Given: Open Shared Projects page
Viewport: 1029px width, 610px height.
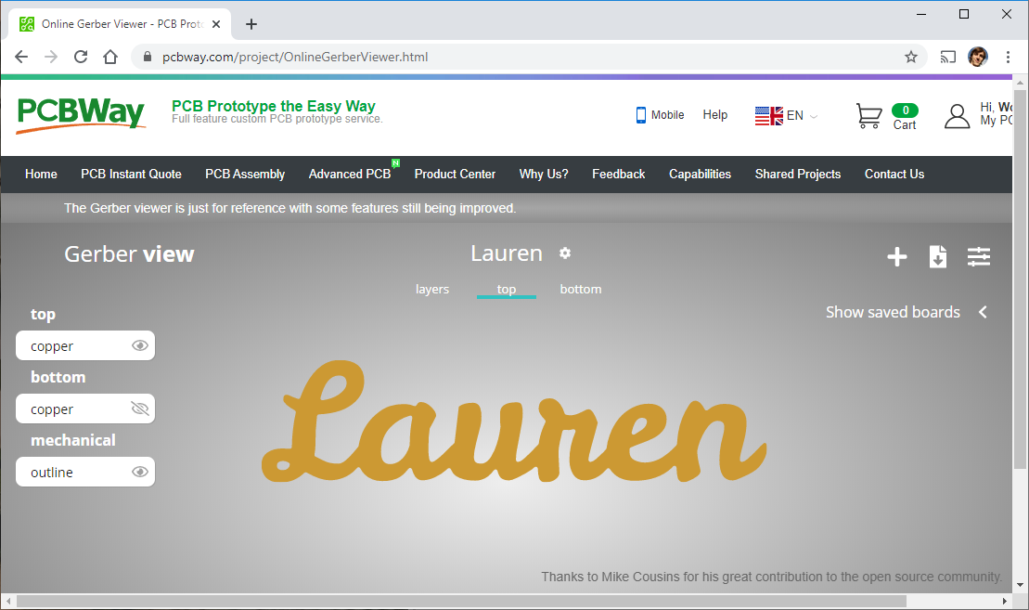Looking at the screenshot, I should [797, 174].
